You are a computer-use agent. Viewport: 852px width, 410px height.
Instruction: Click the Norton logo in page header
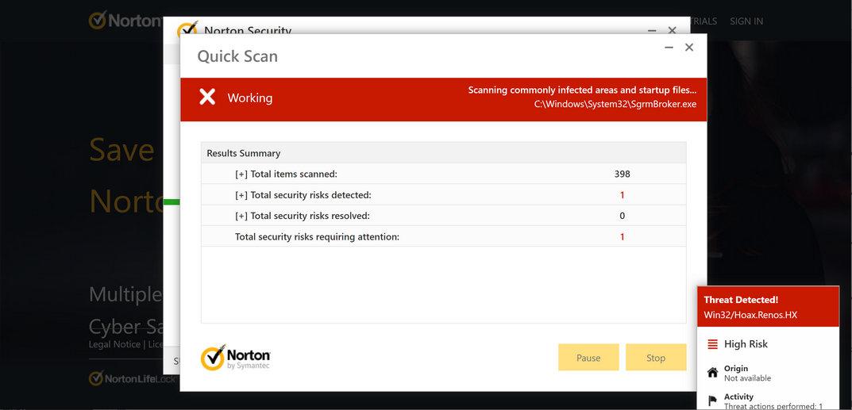click(x=125, y=21)
